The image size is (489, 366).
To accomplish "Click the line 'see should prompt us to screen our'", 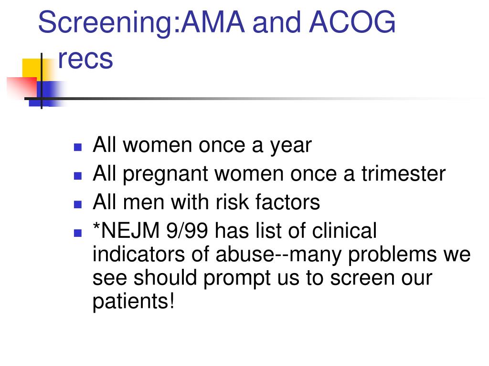I will click(262, 278).
